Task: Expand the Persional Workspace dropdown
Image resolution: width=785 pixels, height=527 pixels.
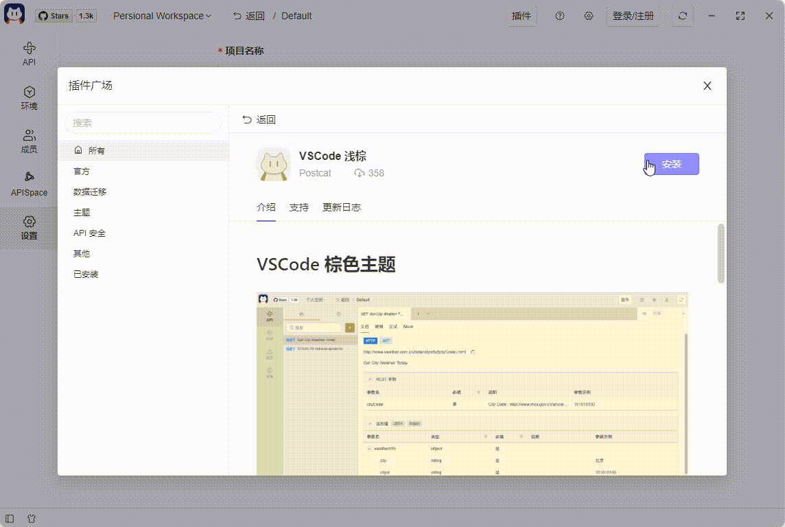Action: click(162, 16)
